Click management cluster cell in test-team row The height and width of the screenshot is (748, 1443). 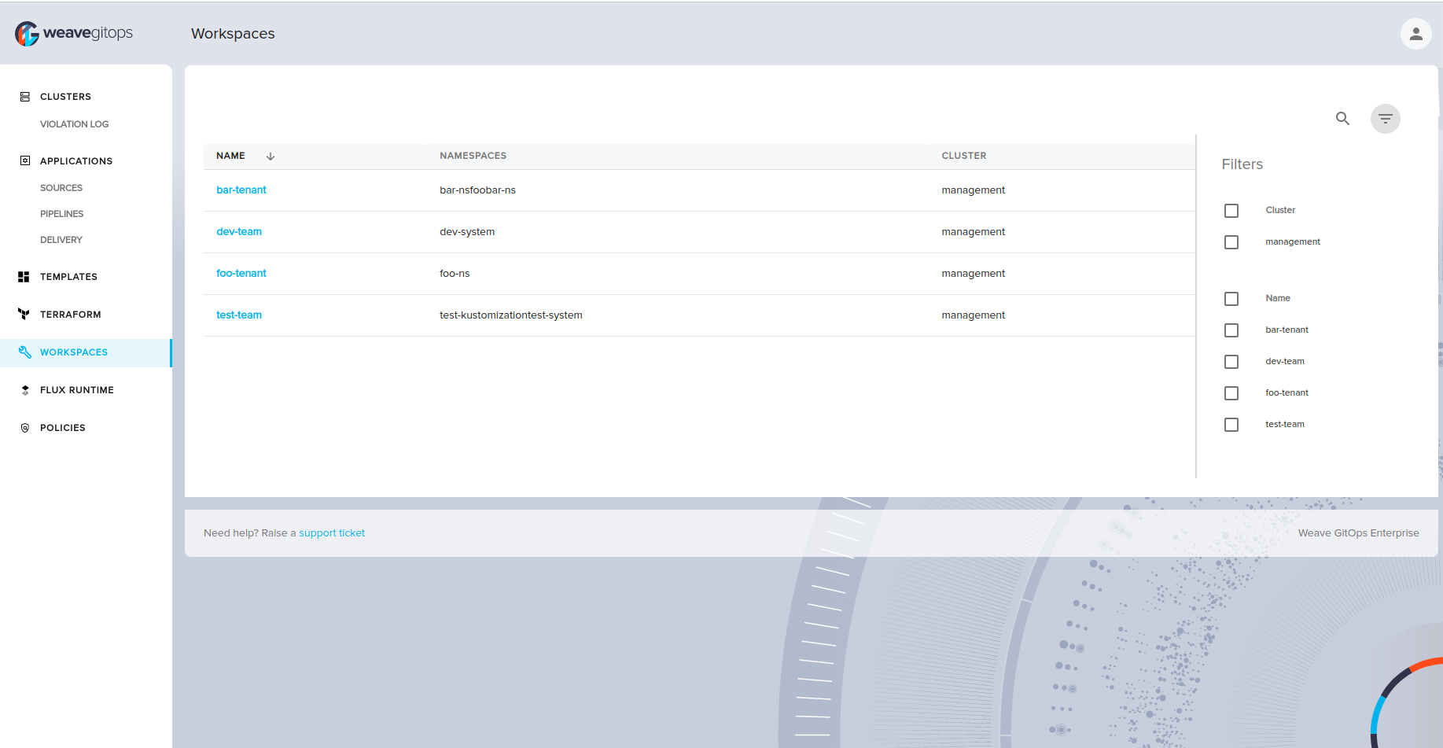tap(974, 315)
